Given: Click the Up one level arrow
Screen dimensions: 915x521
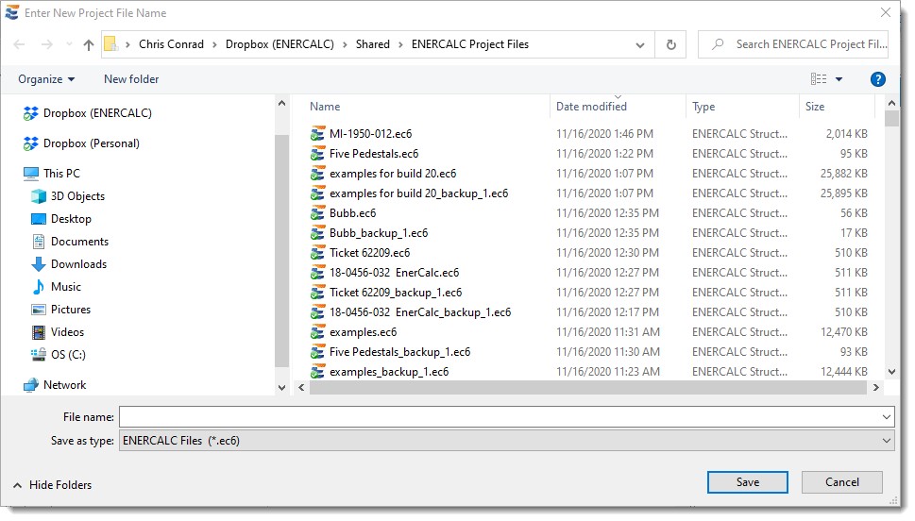Looking at the screenshot, I should click(x=89, y=44).
